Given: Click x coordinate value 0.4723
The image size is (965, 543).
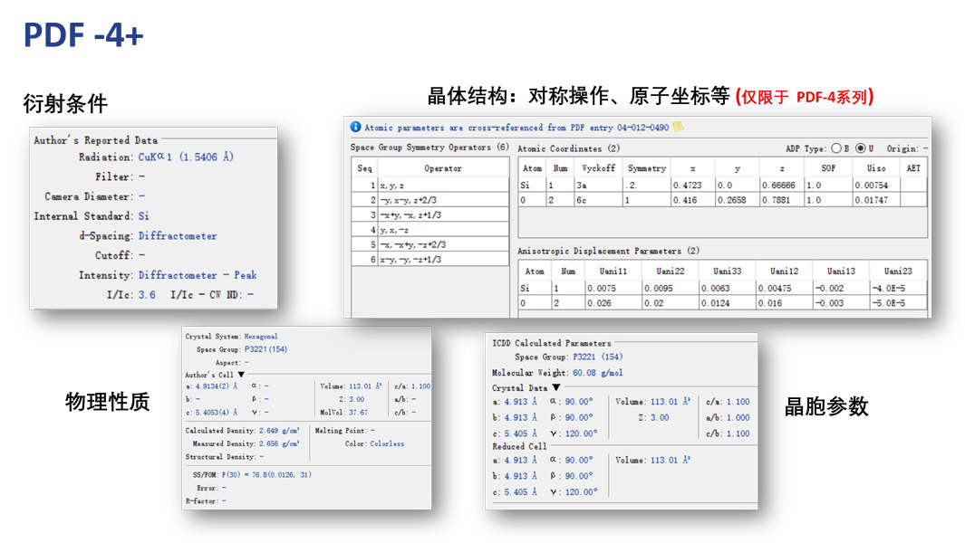Looking at the screenshot, I should [693, 186].
